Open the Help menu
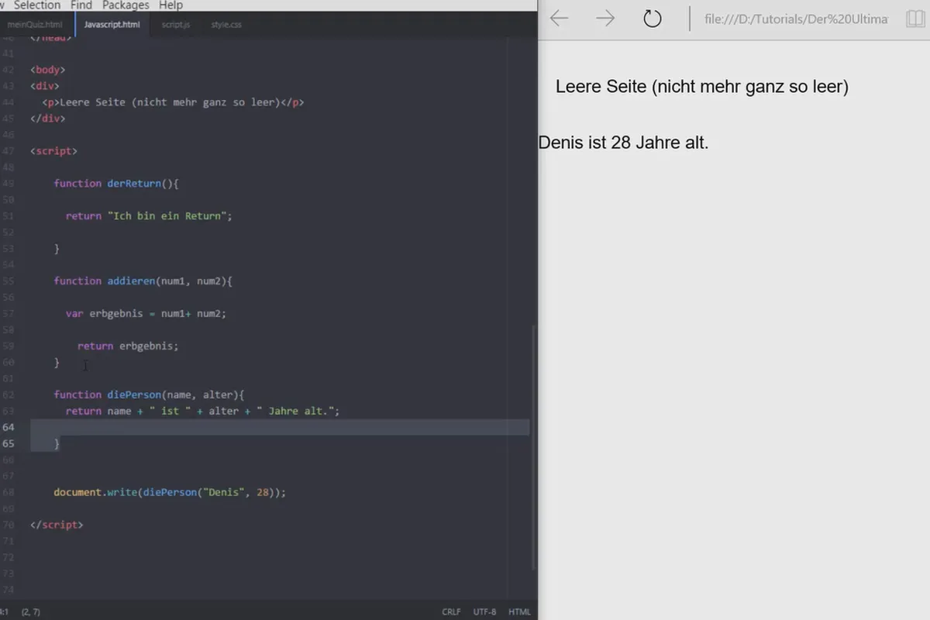This screenshot has width=930, height=620. pos(170,5)
